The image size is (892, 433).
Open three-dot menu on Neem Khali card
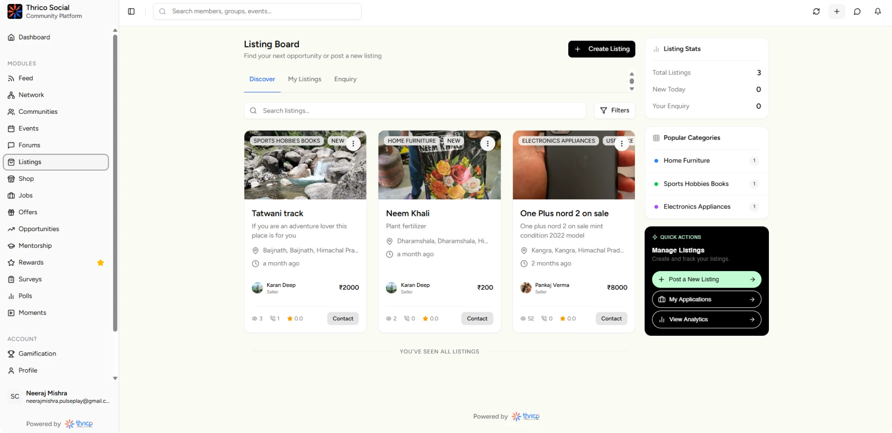[x=488, y=144]
